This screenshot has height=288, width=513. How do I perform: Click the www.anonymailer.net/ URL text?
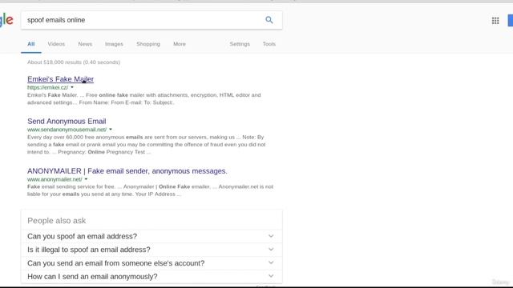click(55, 179)
